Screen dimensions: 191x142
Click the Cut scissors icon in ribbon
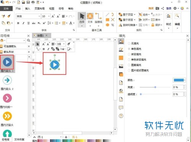coord(3,16)
